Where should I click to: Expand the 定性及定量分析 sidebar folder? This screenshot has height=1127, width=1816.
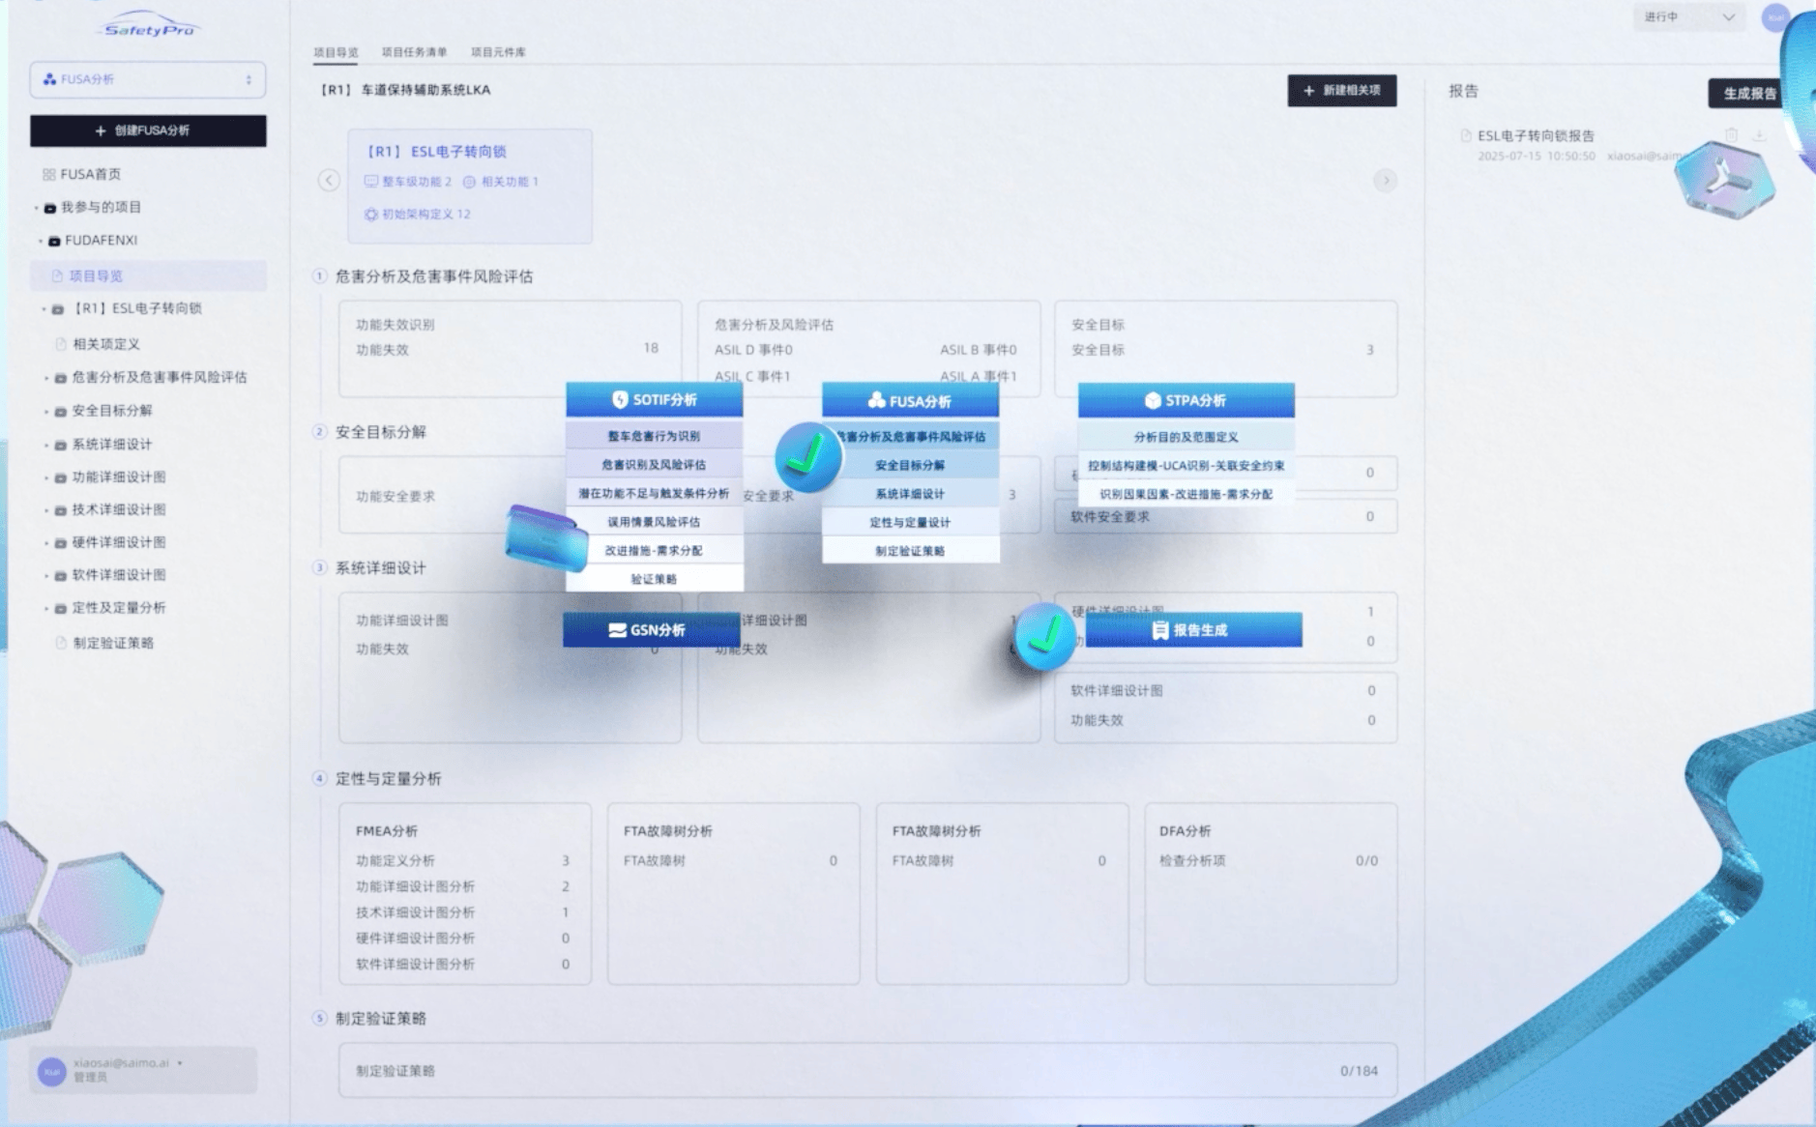pos(45,608)
